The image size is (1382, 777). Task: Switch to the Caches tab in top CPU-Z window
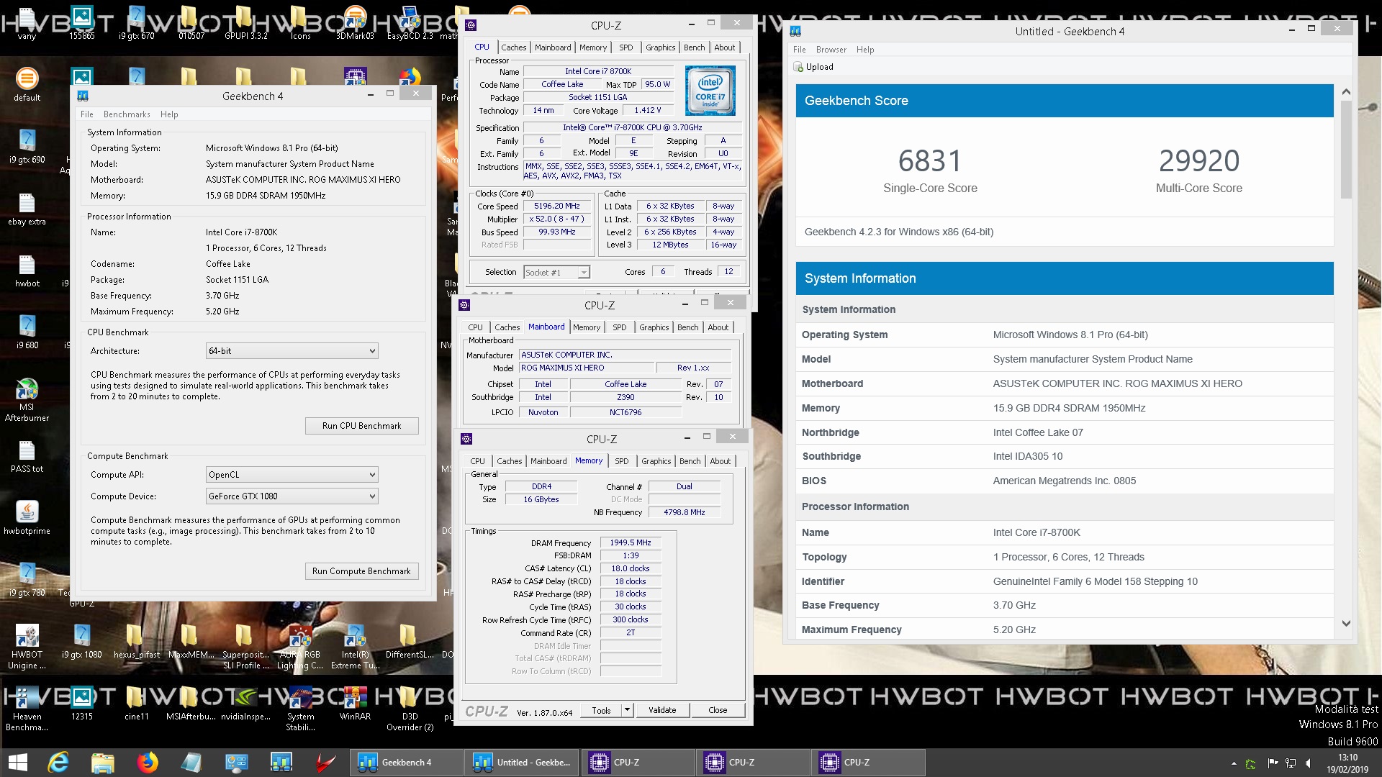tap(513, 47)
